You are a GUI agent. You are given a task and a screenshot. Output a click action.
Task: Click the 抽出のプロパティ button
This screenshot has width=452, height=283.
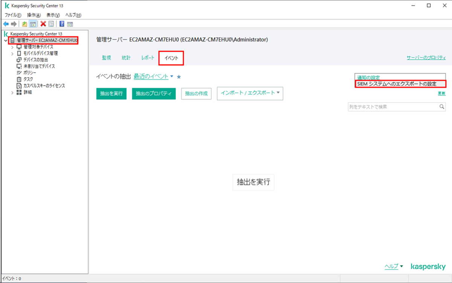pos(154,93)
